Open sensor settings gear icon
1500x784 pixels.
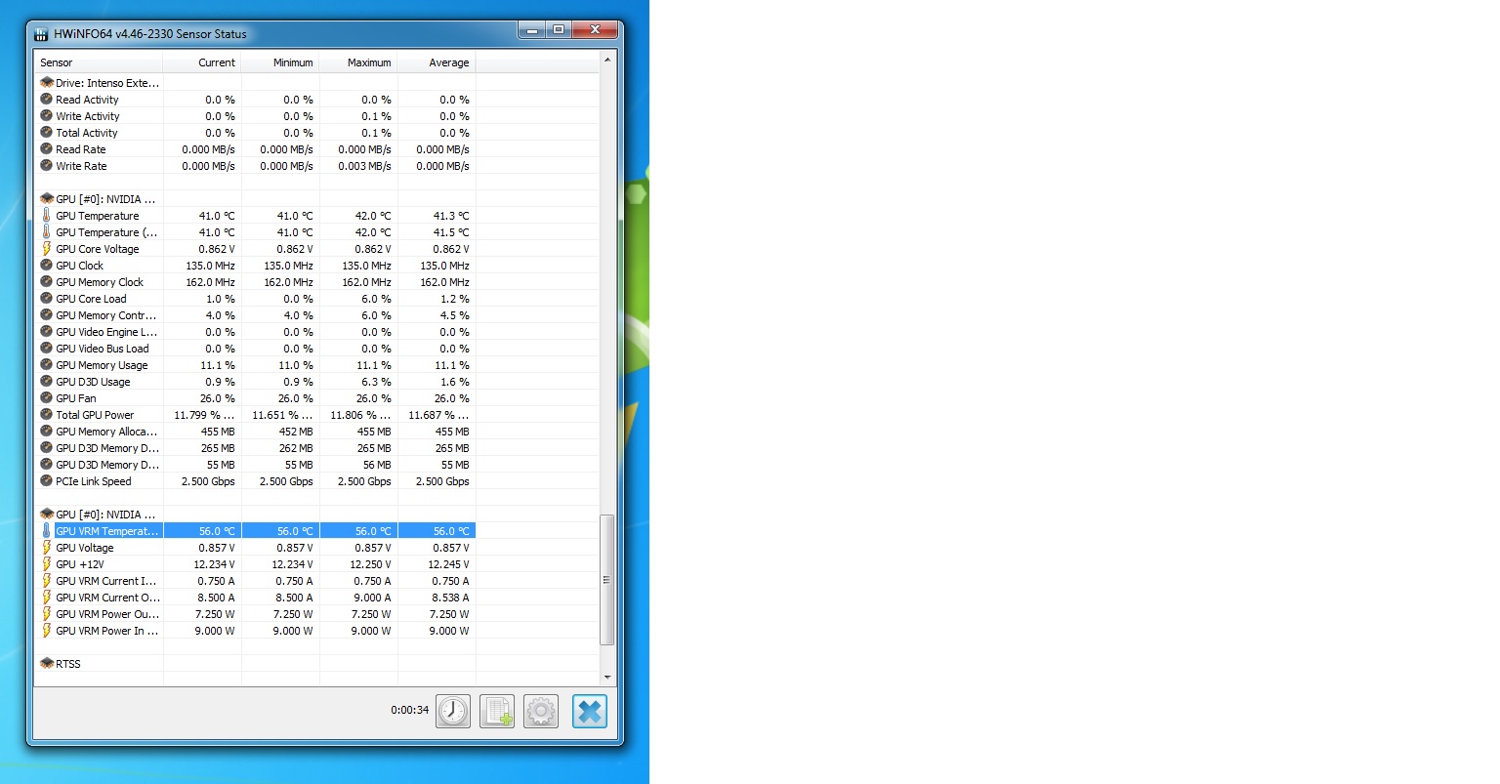click(541, 711)
